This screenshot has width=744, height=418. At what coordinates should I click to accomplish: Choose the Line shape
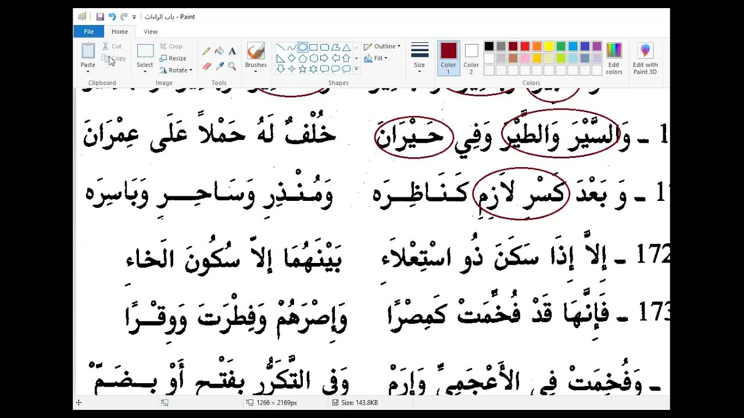tap(281, 48)
